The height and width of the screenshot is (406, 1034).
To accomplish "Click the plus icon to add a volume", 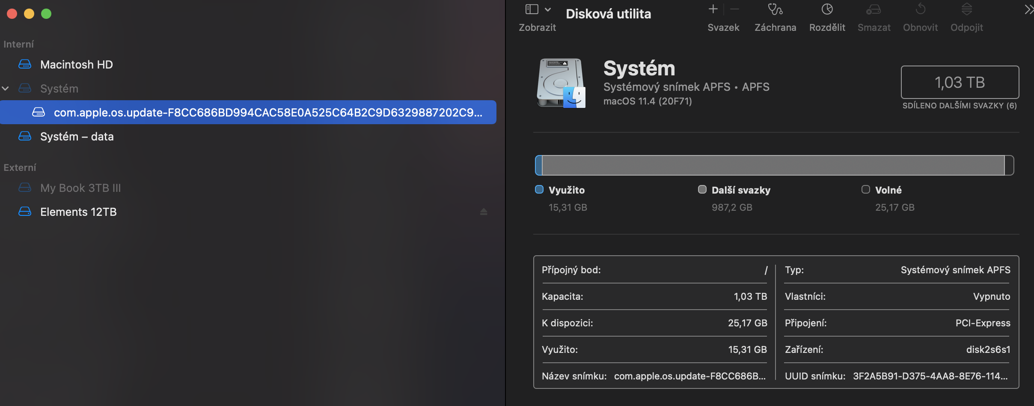I will tap(713, 9).
